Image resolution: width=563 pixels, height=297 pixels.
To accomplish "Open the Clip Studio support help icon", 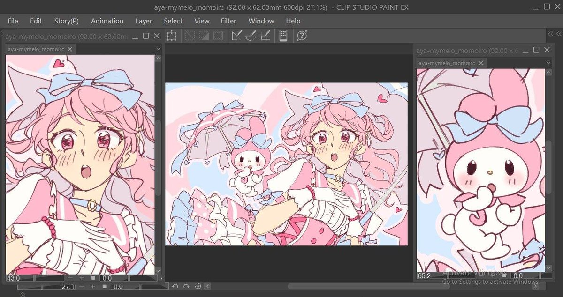I will tap(302, 36).
